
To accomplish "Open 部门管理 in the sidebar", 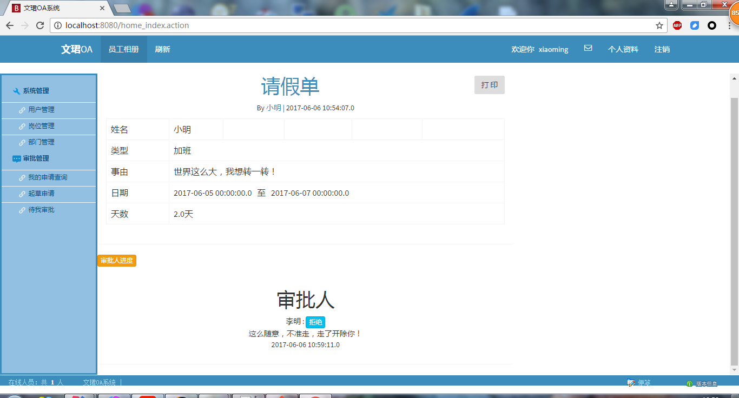I will (42, 142).
